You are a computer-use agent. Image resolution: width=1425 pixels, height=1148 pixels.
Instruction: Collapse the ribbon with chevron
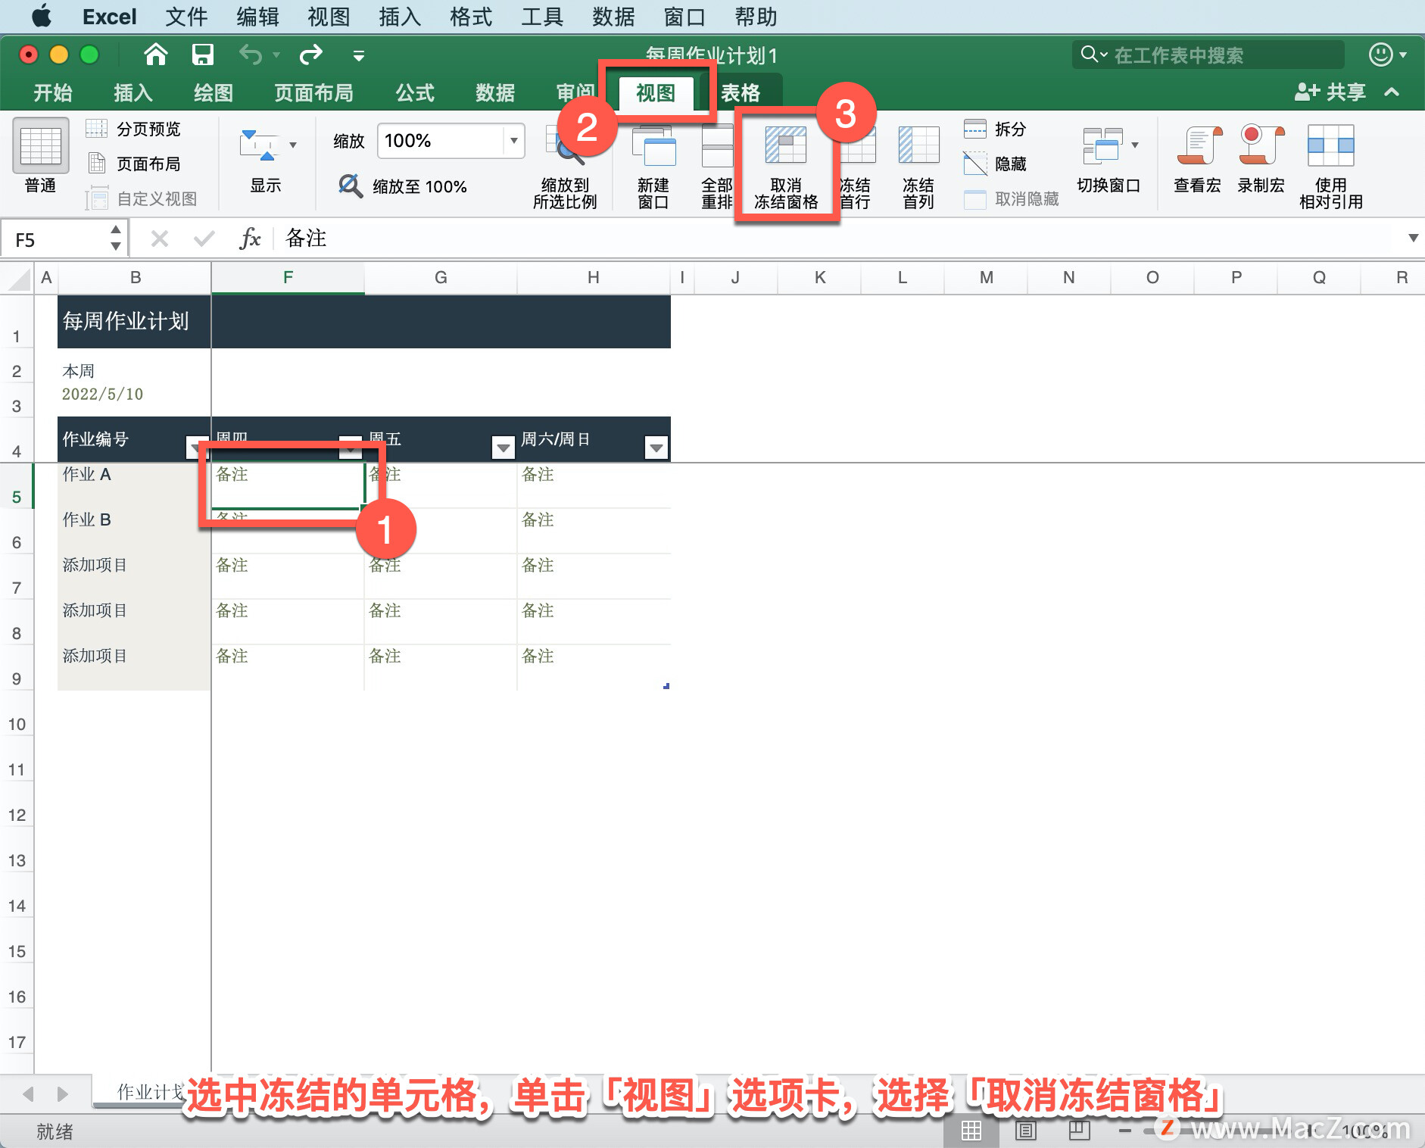tap(1392, 92)
